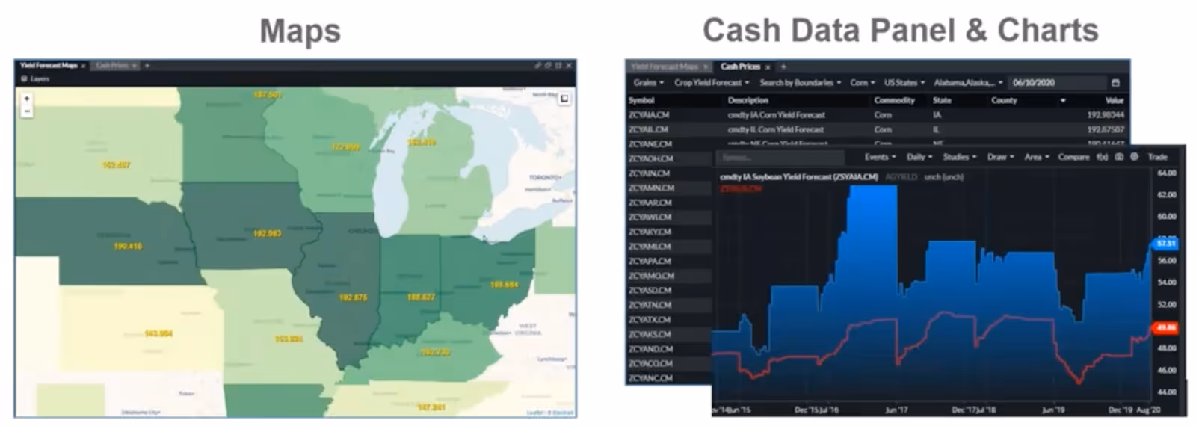Sort by the Symbol column header

click(641, 100)
